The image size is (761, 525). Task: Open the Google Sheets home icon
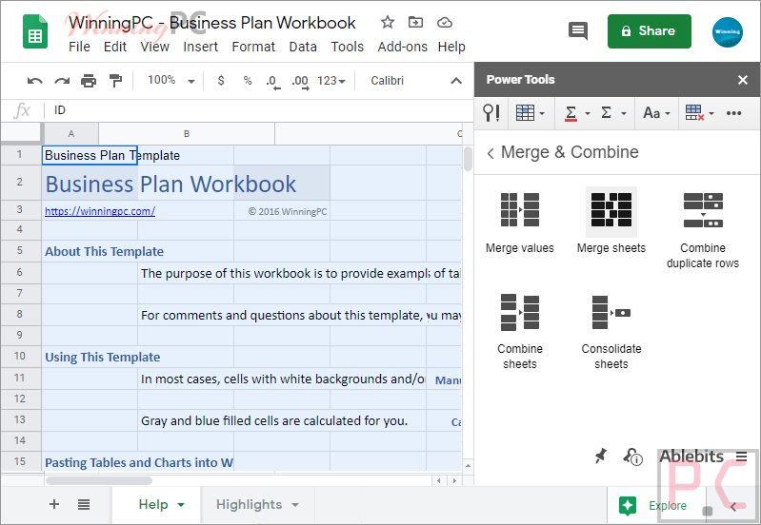pos(35,32)
